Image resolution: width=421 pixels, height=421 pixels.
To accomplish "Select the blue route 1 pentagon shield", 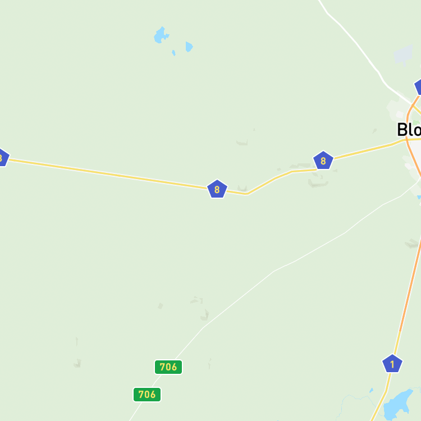I will click(392, 364).
